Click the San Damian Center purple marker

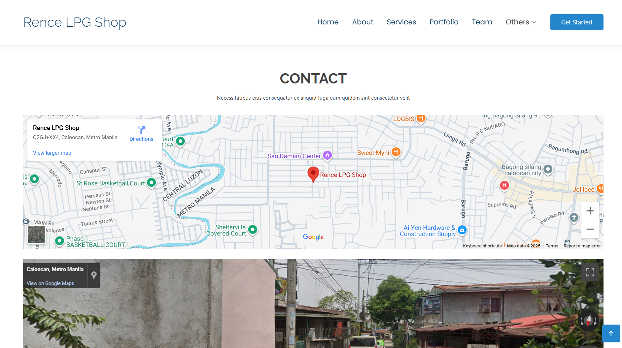point(327,155)
